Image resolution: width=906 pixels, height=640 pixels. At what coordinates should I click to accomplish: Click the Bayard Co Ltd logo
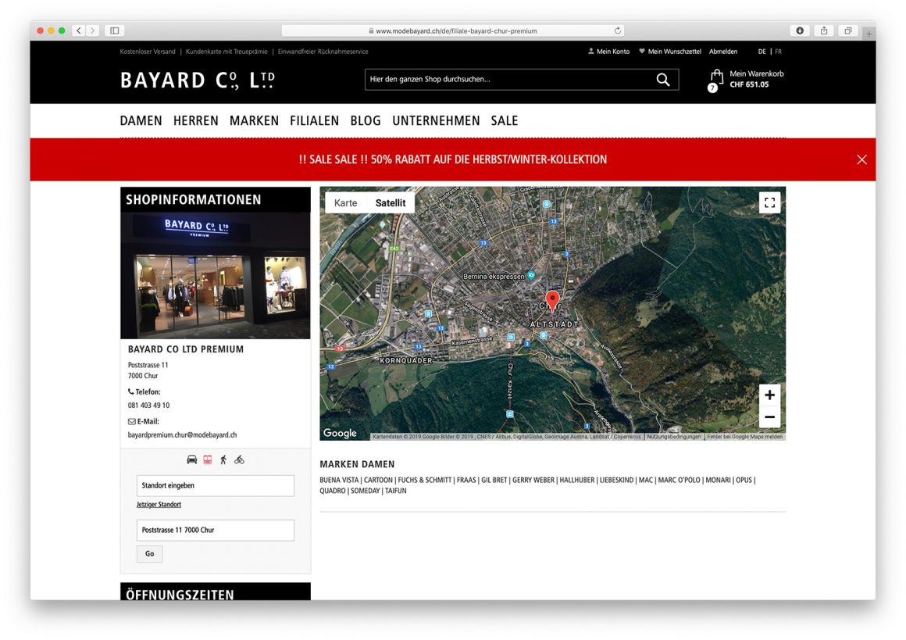[198, 80]
